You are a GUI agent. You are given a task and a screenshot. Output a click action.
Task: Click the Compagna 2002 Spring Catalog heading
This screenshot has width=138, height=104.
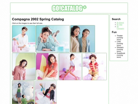pos(38,19)
